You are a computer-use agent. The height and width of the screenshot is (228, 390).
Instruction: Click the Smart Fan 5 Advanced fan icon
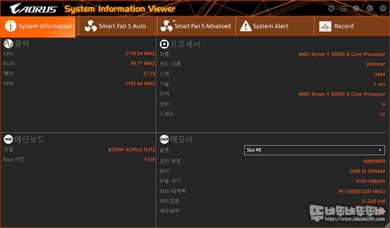pyautogui.click(x=167, y=26)
